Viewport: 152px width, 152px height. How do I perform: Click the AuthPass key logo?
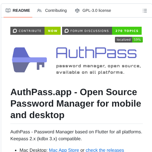tap(30, 60)
